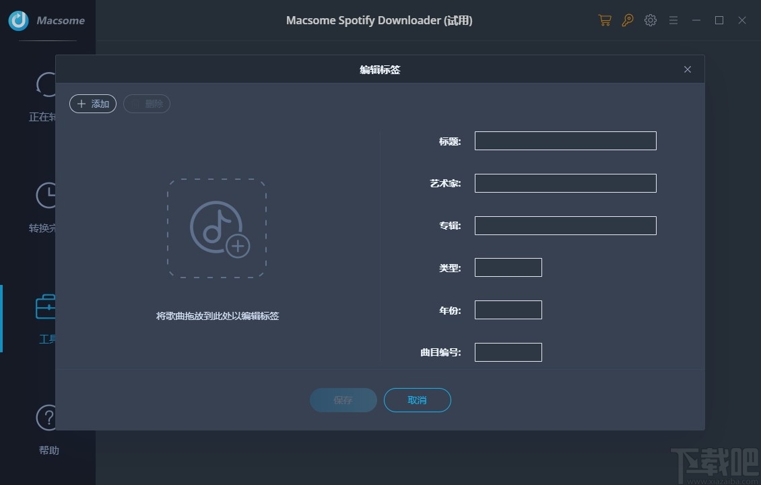Click the 标题 title input field
Viewport: 761px width, 485px height.
(x=565, y=141)
